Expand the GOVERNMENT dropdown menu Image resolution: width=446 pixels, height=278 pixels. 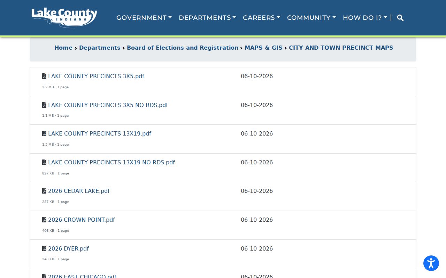(144, 18)
